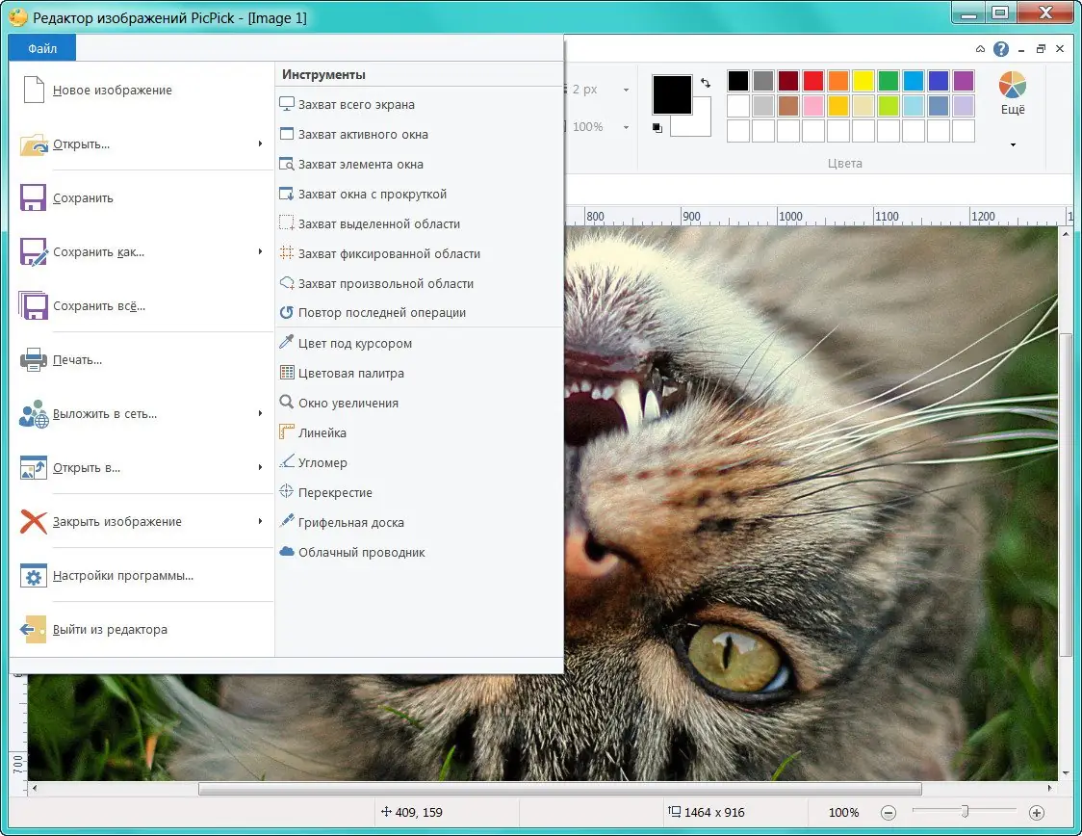The image size is (1082, 836).
Task: Collapse the ribbon with the up chevron
Action: pos(980,49)
